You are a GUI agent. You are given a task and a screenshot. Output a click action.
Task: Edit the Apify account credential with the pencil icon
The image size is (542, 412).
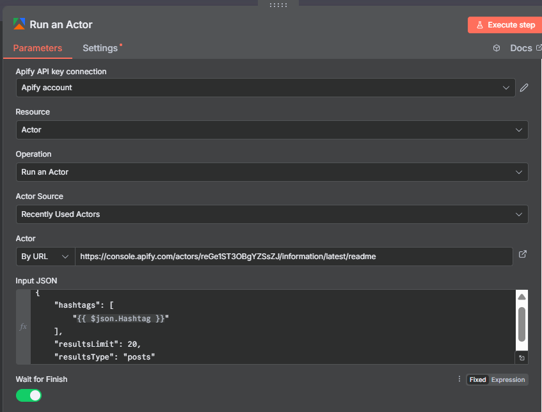coord(524,88)
